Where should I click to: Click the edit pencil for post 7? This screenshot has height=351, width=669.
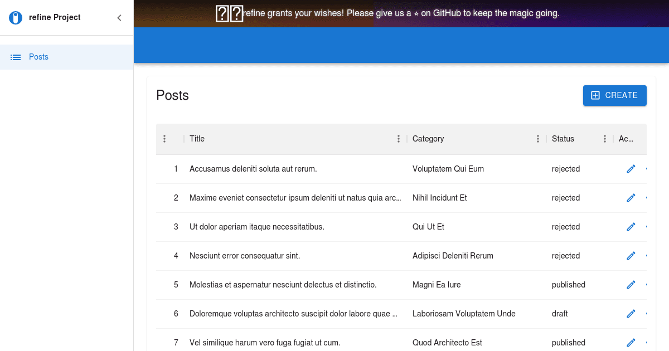[631, 343]
